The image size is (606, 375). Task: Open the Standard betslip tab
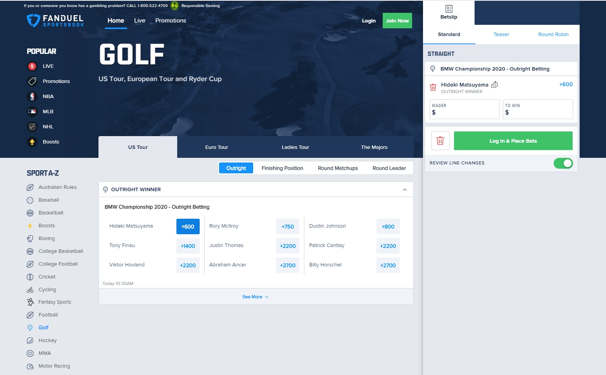tap(449, 34)
